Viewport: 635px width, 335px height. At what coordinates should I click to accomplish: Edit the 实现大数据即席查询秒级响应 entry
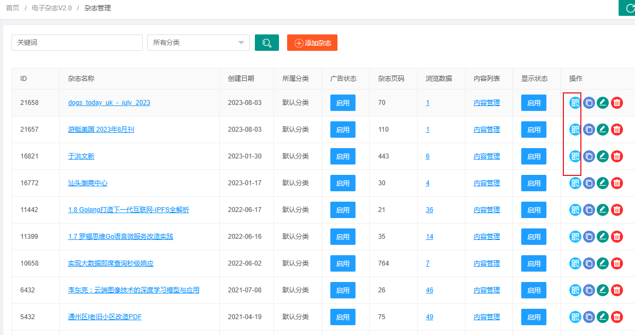tap(602, 263)
